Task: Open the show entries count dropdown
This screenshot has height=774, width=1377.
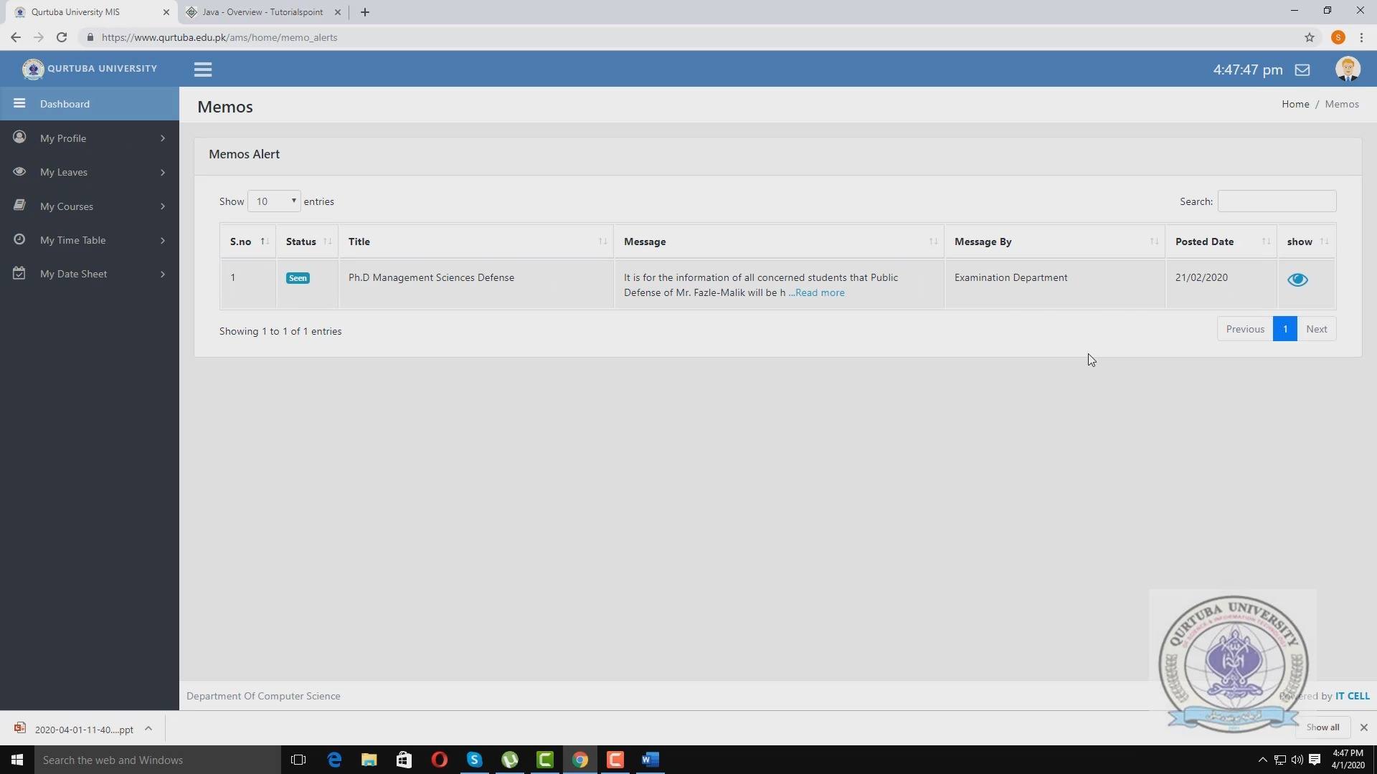Action: 274,201
